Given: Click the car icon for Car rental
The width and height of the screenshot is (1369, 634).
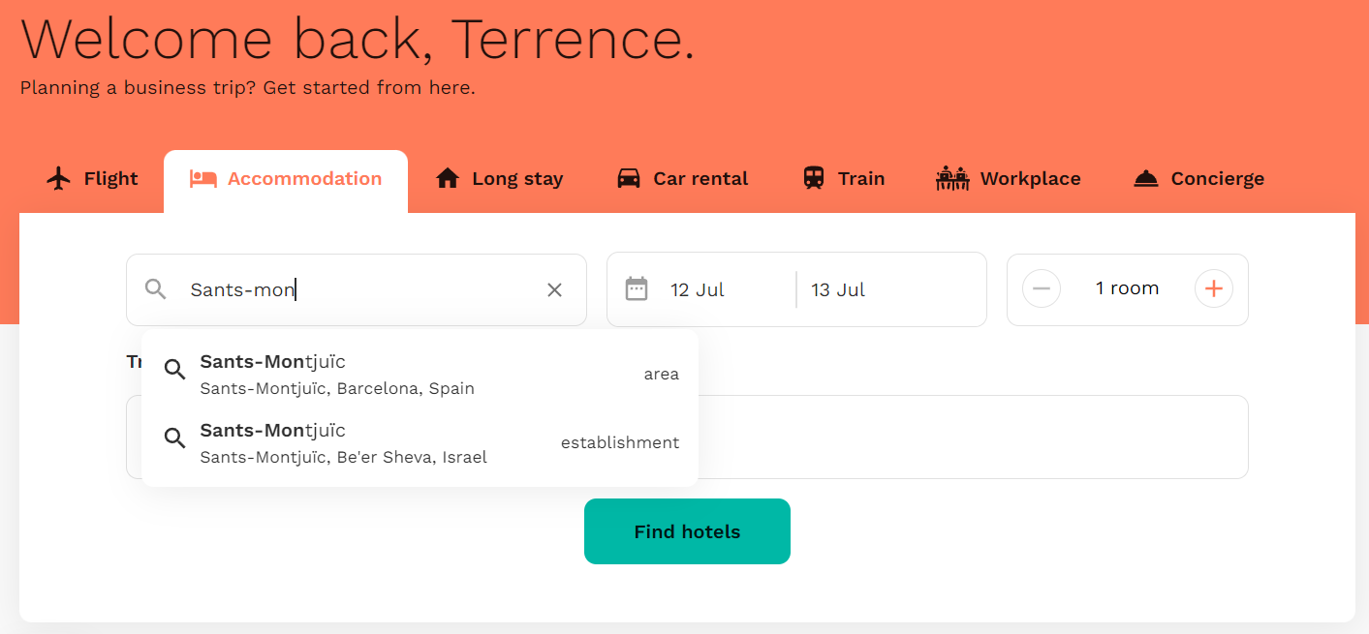Looking at the screenshot, I should 629,179.
